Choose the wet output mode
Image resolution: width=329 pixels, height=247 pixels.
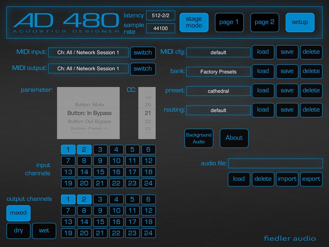(x=44, y=231)
